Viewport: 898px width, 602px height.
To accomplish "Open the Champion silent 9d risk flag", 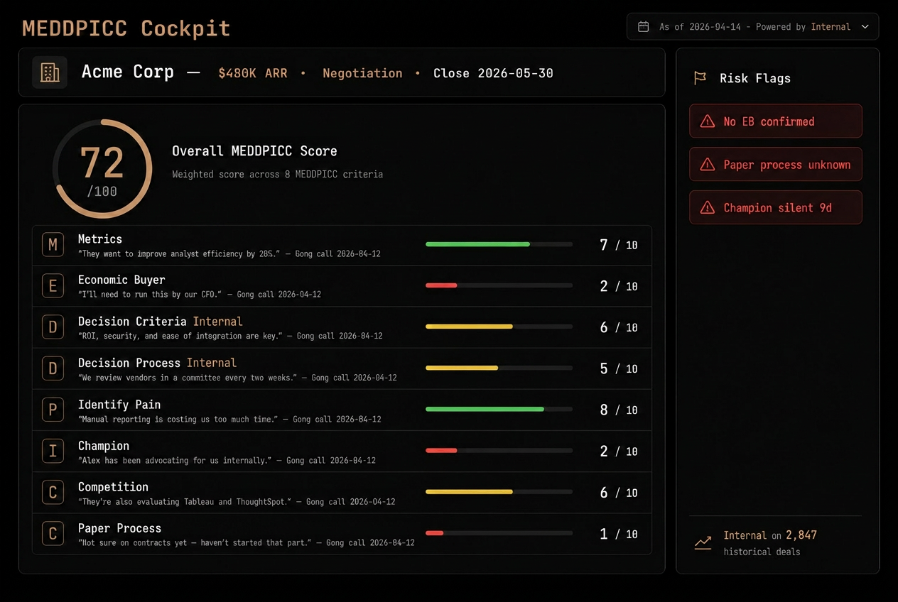I will [x=776, y=208].
